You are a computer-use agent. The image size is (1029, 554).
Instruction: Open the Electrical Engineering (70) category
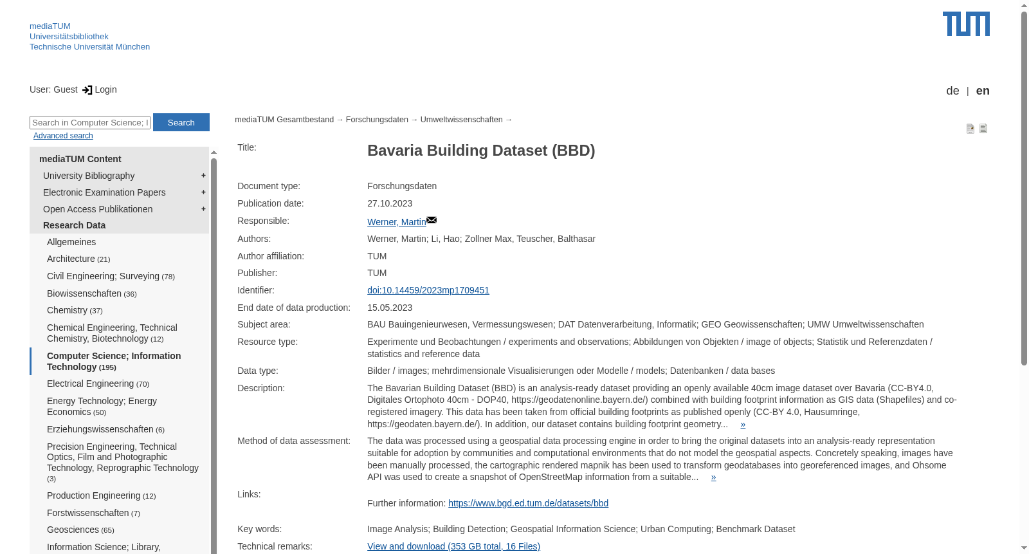pyautogui.click(x=98, y=383)
